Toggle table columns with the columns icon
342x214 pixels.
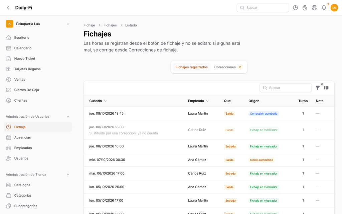[326, 88]
